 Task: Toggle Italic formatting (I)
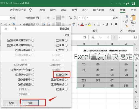[x=112, y=24]
